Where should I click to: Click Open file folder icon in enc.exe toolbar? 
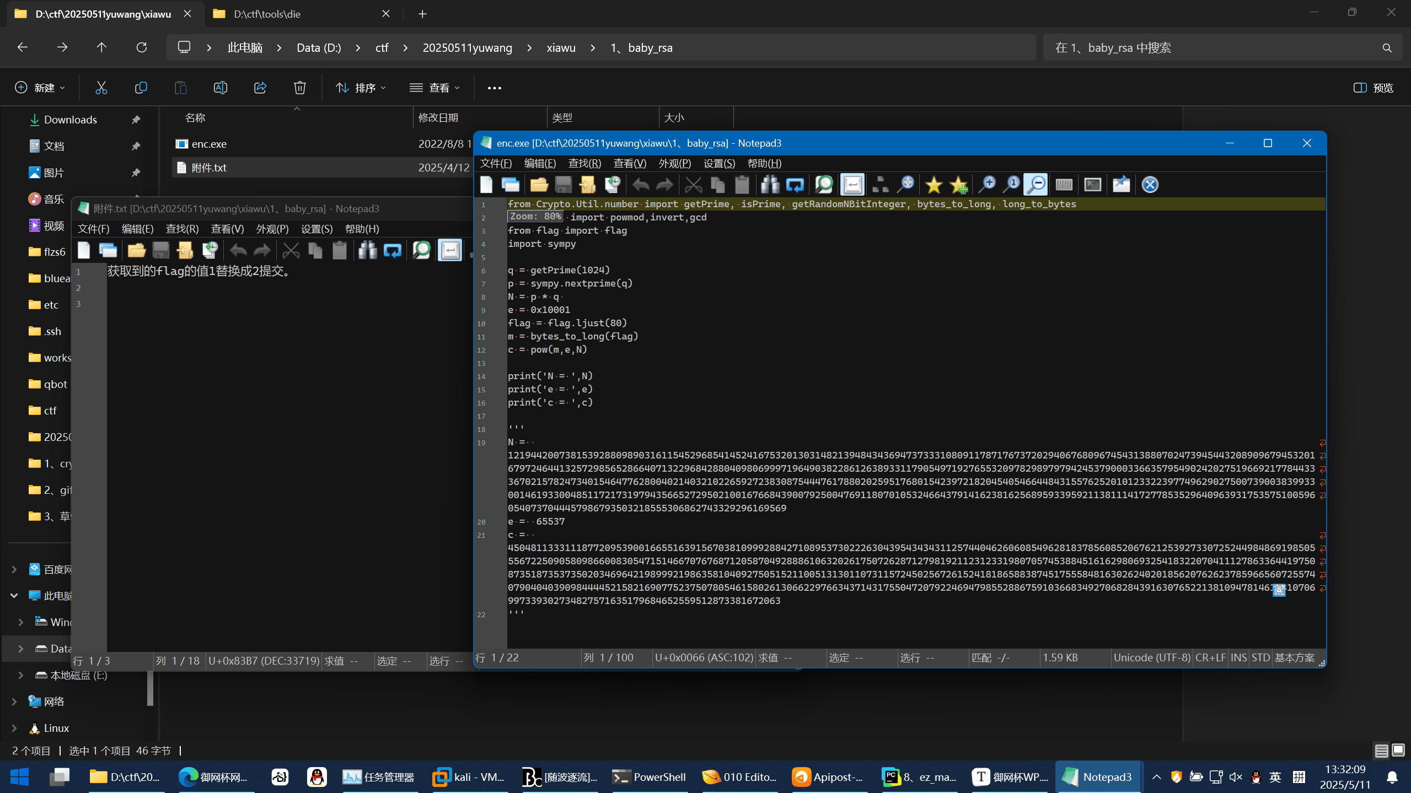click(x=539, y=185)
